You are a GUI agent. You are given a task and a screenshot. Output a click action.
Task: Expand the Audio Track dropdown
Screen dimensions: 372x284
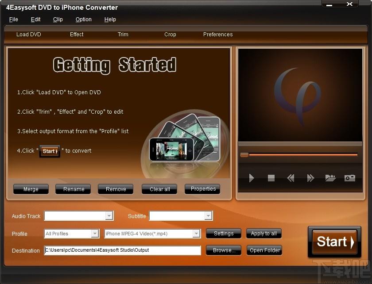(109, 216)
